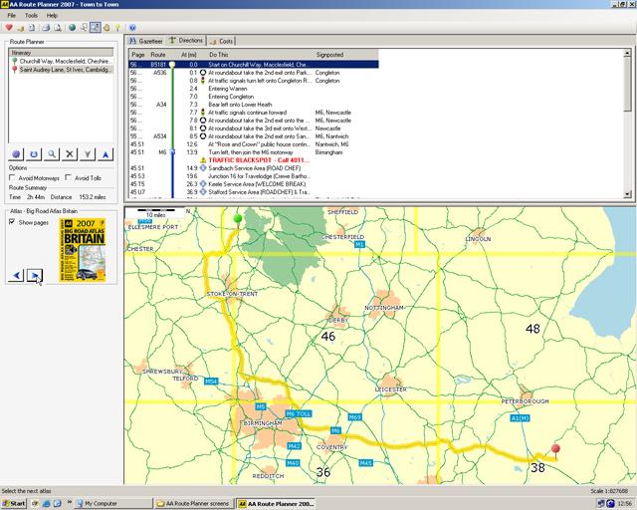Enable the Avoid Motorways option
637x510 pixels.
click(x=12, y=177)
